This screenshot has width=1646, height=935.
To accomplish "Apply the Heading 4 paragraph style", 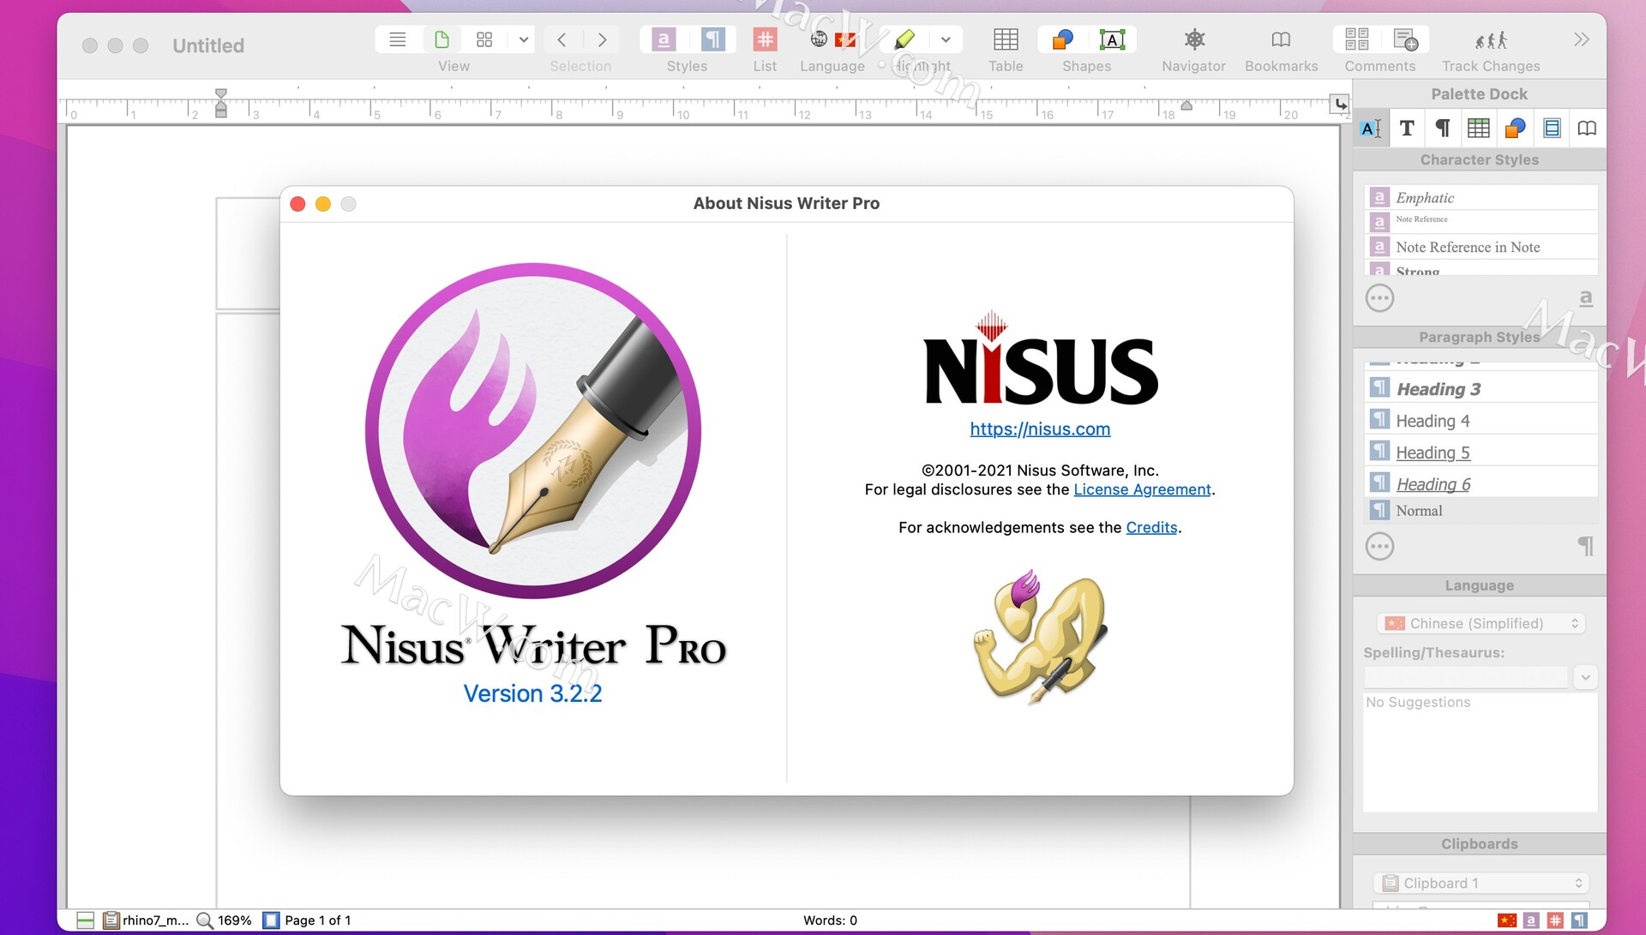I will coord(1481,420).
